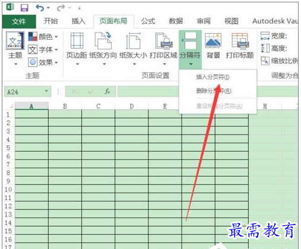Customize the quick access toolbar
The image size is (301, 249).
[x=79, y=8]
